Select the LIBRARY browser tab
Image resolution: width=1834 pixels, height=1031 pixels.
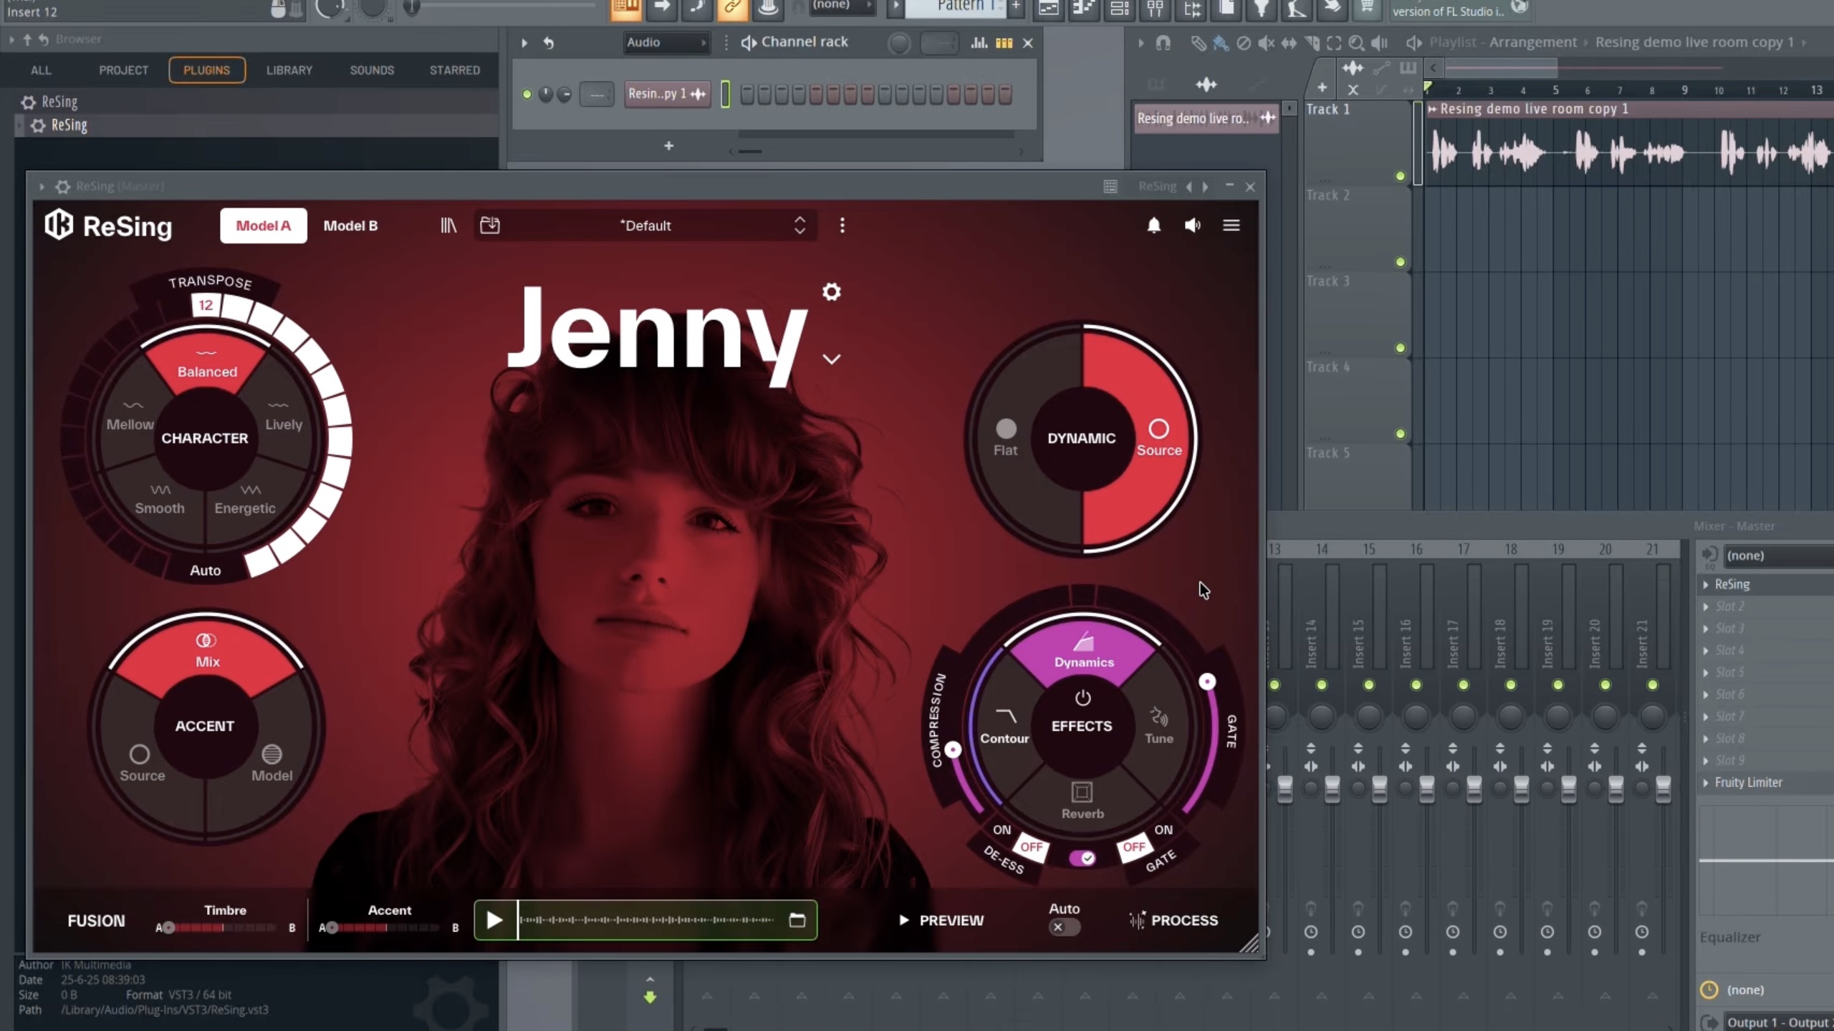tap(289, 70)
